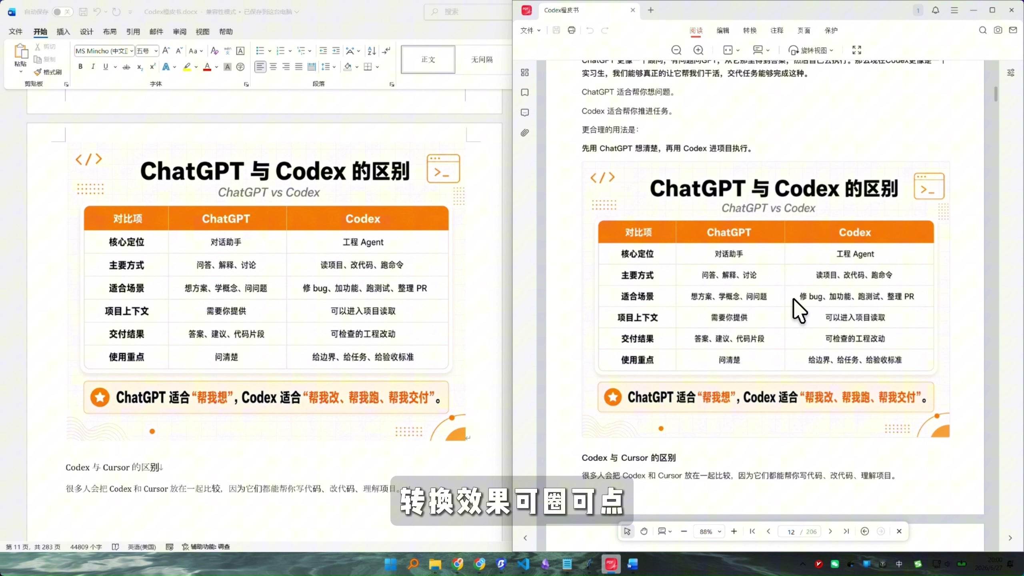Open the Word 文件 menu
This screenshot has width=1024, height=576.
[x=16, y=32]
